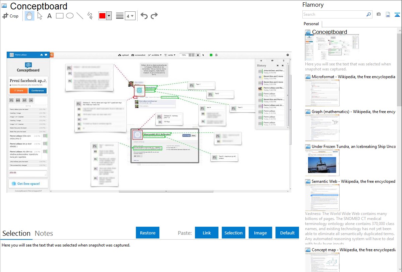The height and width of the screenshot is (272, 402).
Task: Choose the text annotation tool
Action: [49, 16]
